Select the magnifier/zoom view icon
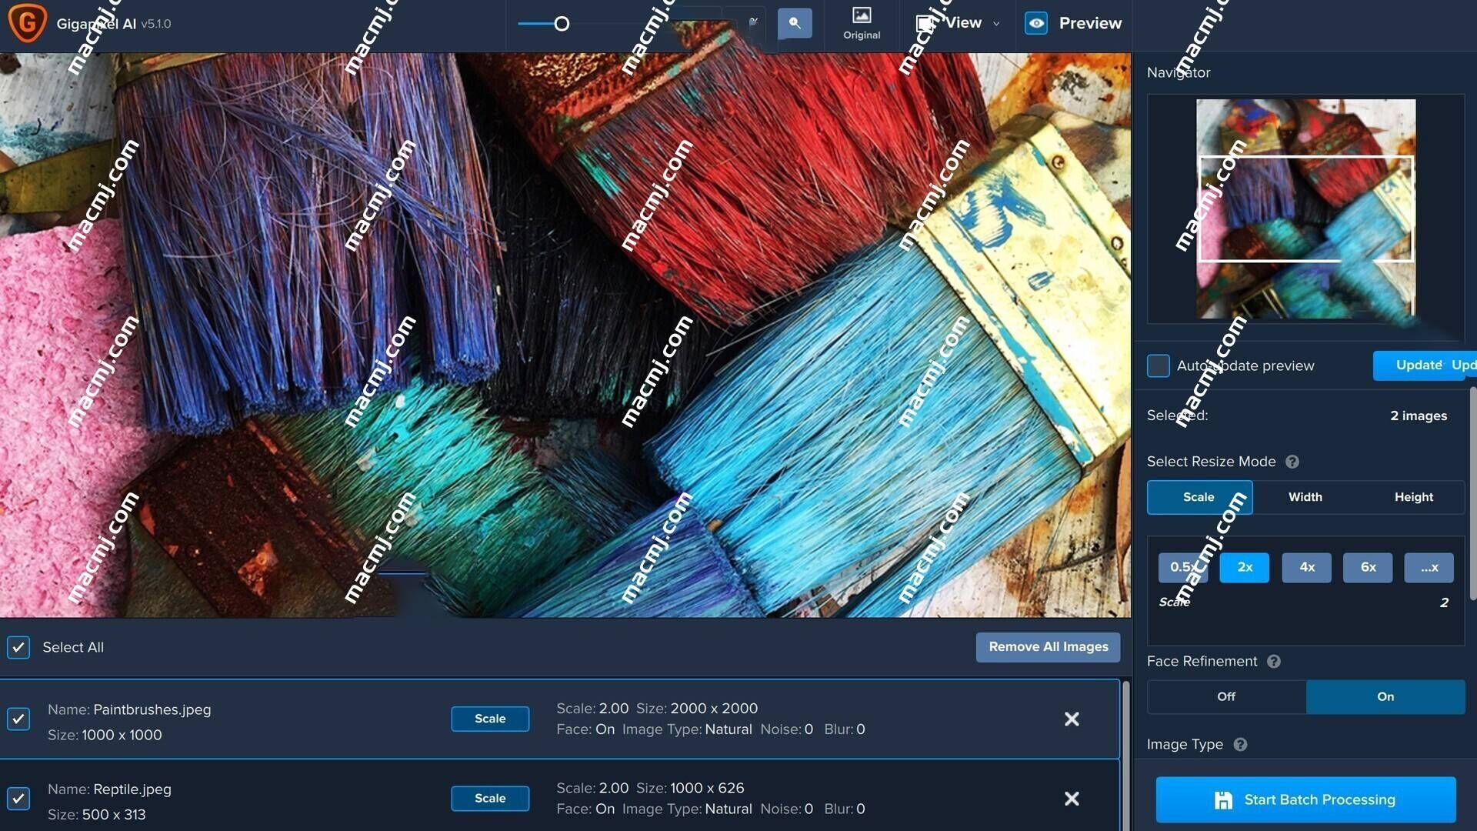 pos(797,22)
